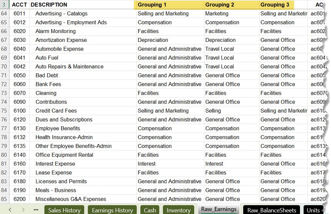
Task: Click the Health Insurance-Admin cell
Action: [83, 137]
